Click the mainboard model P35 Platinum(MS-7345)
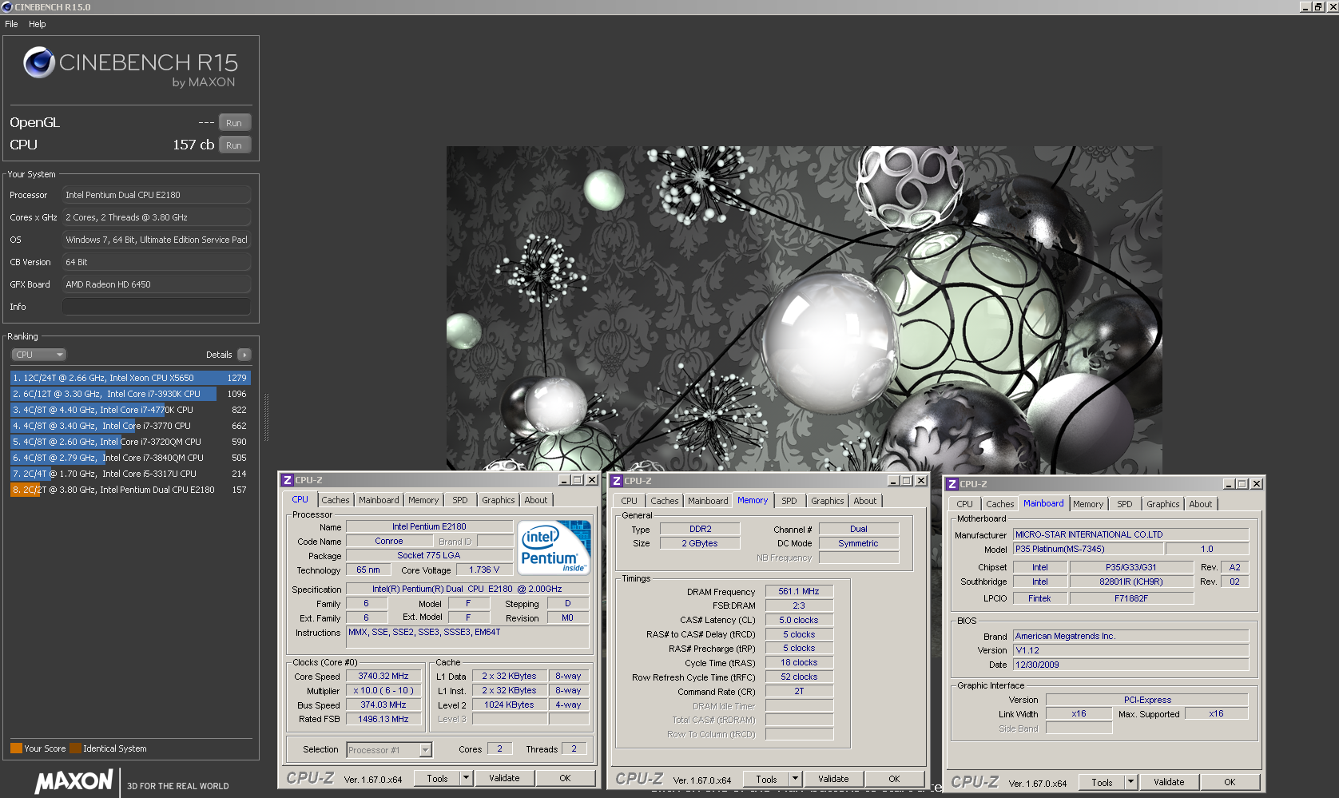Screen dimensions: 1339x798 pos(1088,549)
